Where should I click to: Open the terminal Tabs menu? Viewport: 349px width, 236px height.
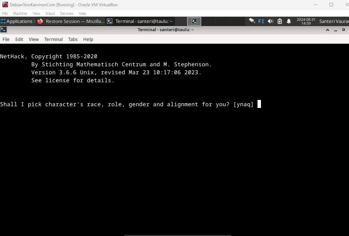pyautogui.click(x=73, y=39)
